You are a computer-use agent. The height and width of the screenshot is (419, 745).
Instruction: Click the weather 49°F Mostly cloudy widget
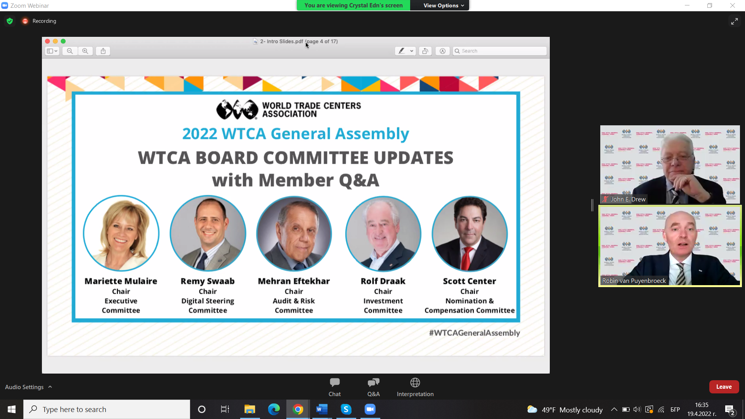[565, 410]
